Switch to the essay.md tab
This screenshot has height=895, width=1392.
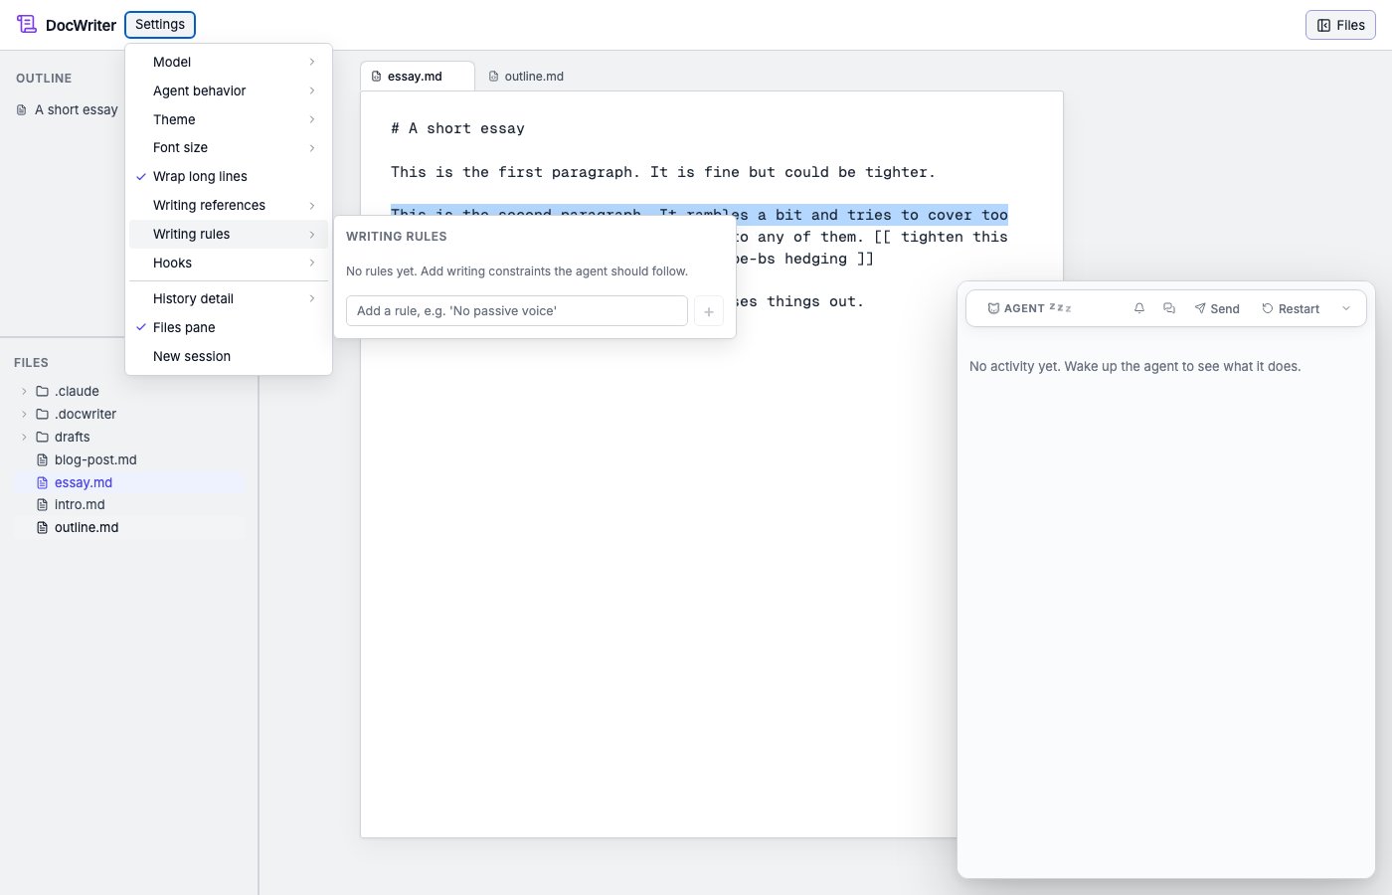tap(418, 77)
